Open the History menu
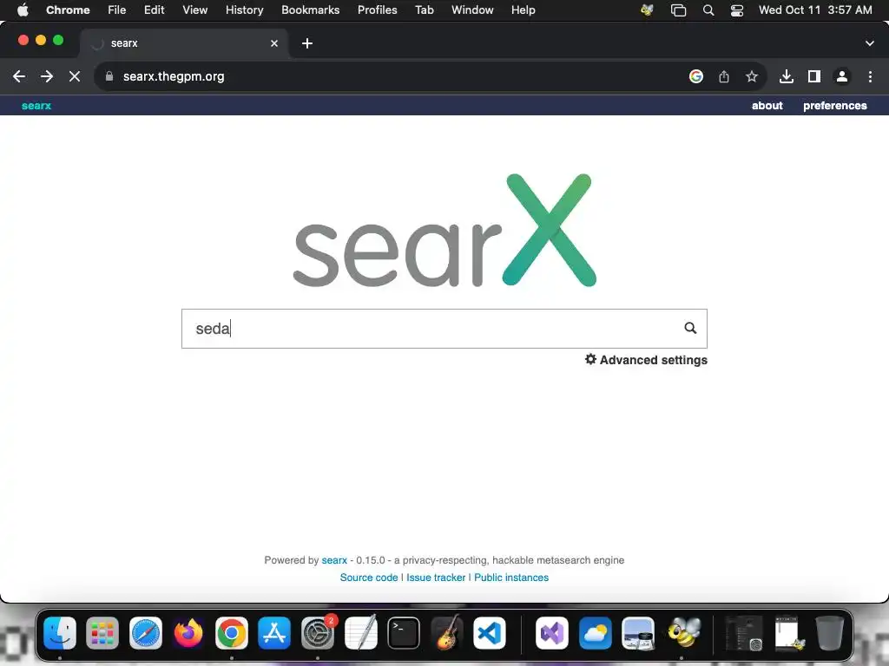Viewport: 889px width, 666px height. tap(244, 10)
